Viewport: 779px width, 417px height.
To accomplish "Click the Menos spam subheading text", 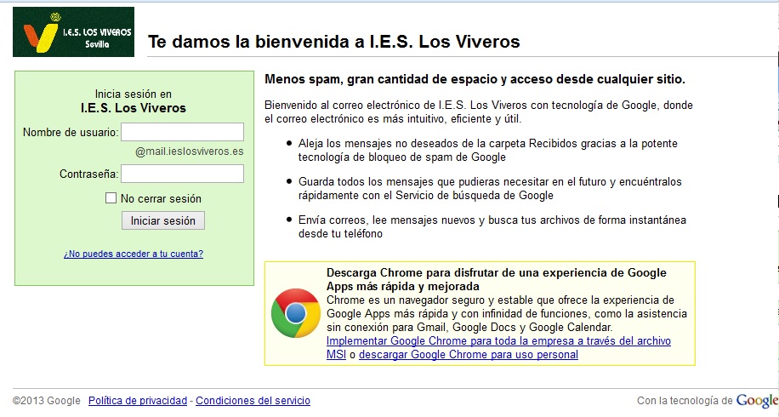I will point(475,79).
